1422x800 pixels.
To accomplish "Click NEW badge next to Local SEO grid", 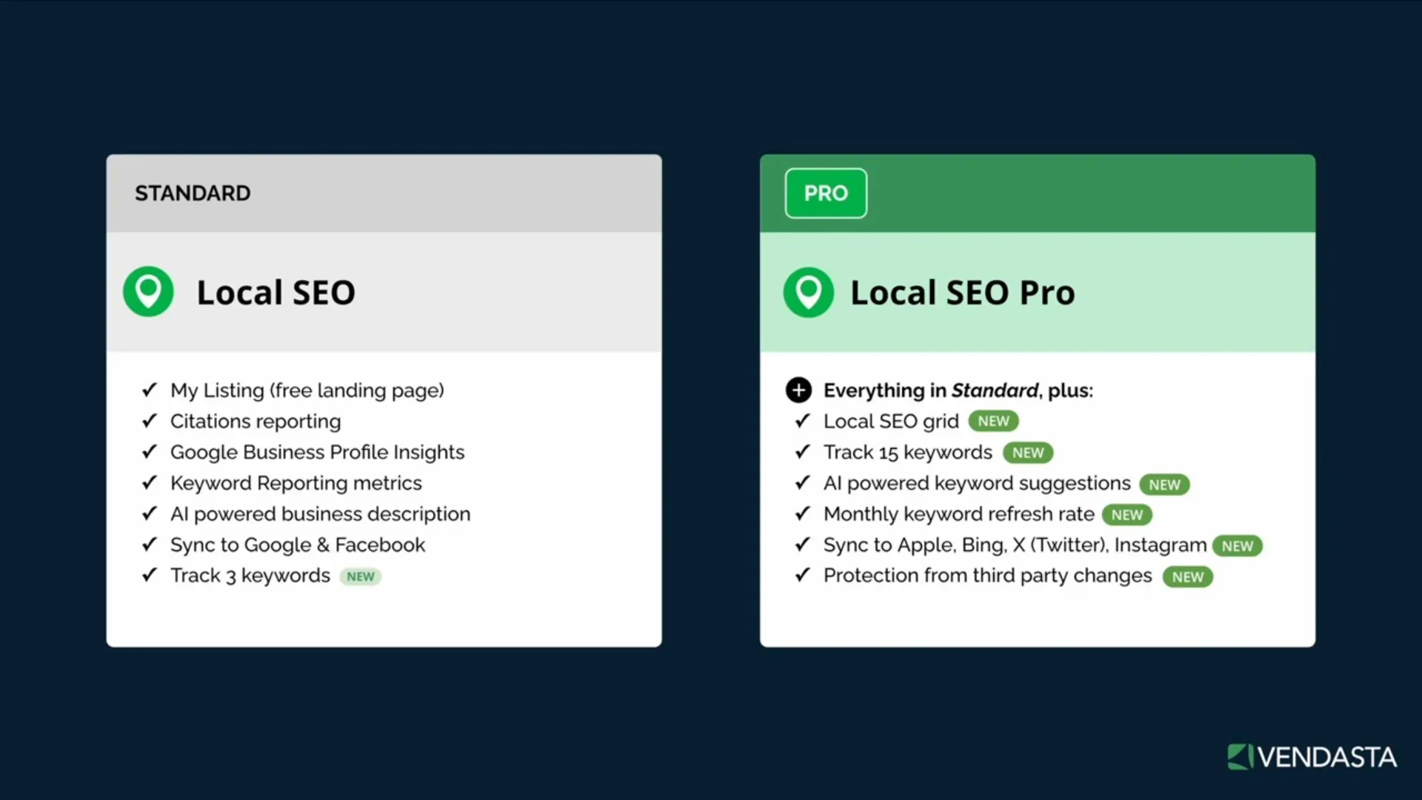I will tap(993, 421).
